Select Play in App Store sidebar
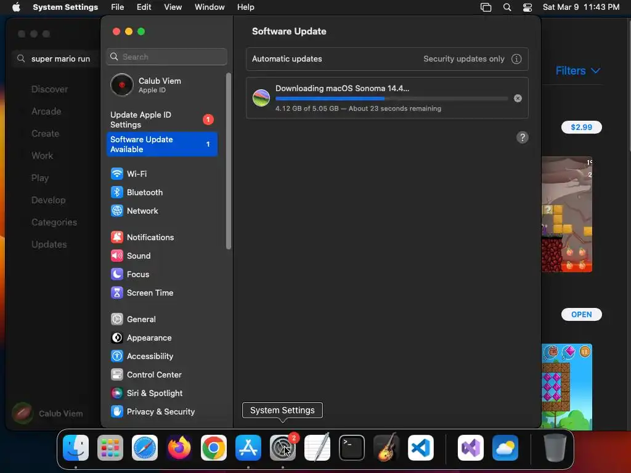Screen dimensions: 631x473 click(x=40, y=178)
